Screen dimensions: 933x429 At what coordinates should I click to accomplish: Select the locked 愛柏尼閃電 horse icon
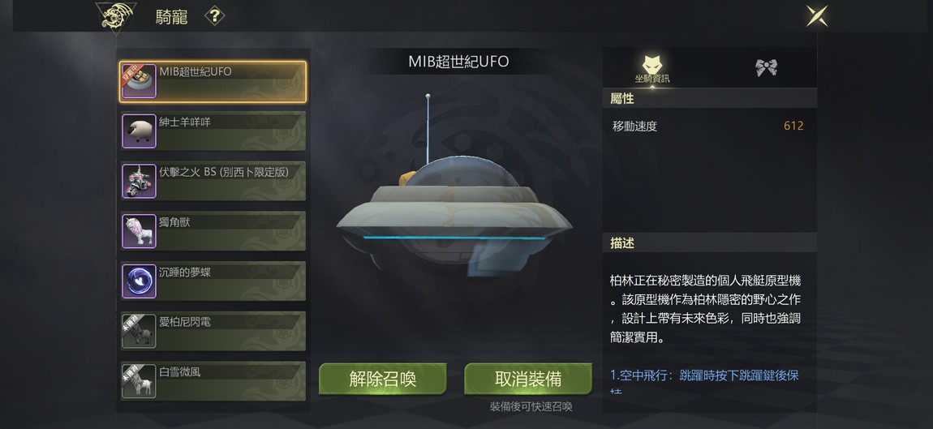pos(140,331)
